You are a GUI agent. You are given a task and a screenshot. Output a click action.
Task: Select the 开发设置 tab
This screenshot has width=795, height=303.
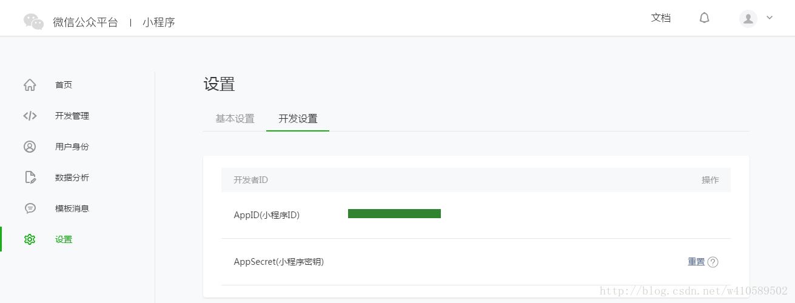298,119
